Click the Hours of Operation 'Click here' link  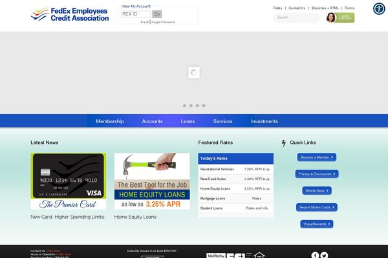(x=64, y=254)
